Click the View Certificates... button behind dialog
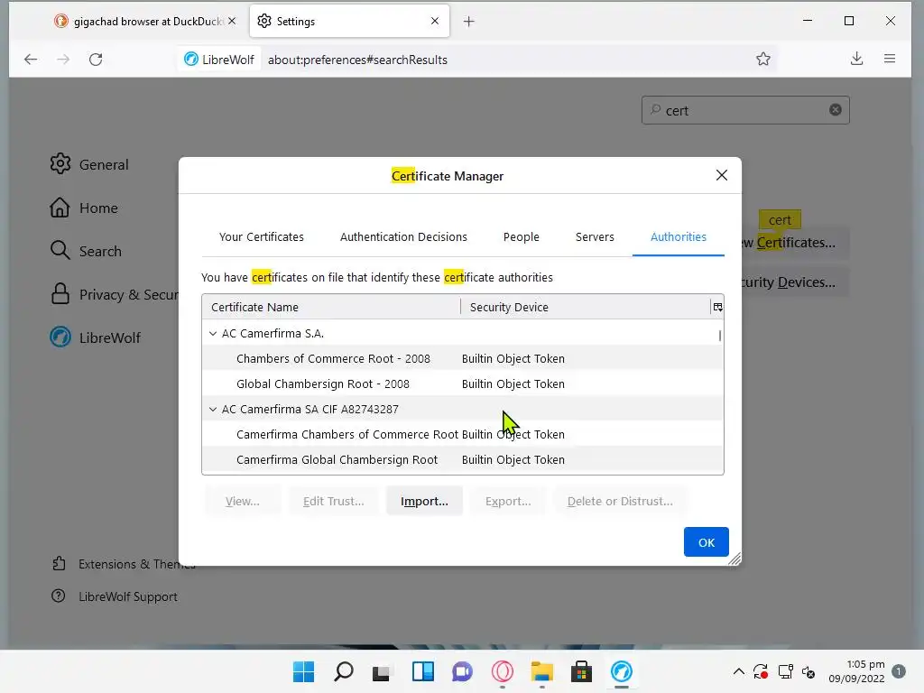This screenshot has height=693, width=924. (x=795, y=243)
